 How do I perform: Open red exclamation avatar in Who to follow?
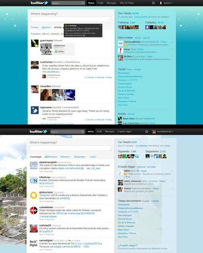[121, 51]
